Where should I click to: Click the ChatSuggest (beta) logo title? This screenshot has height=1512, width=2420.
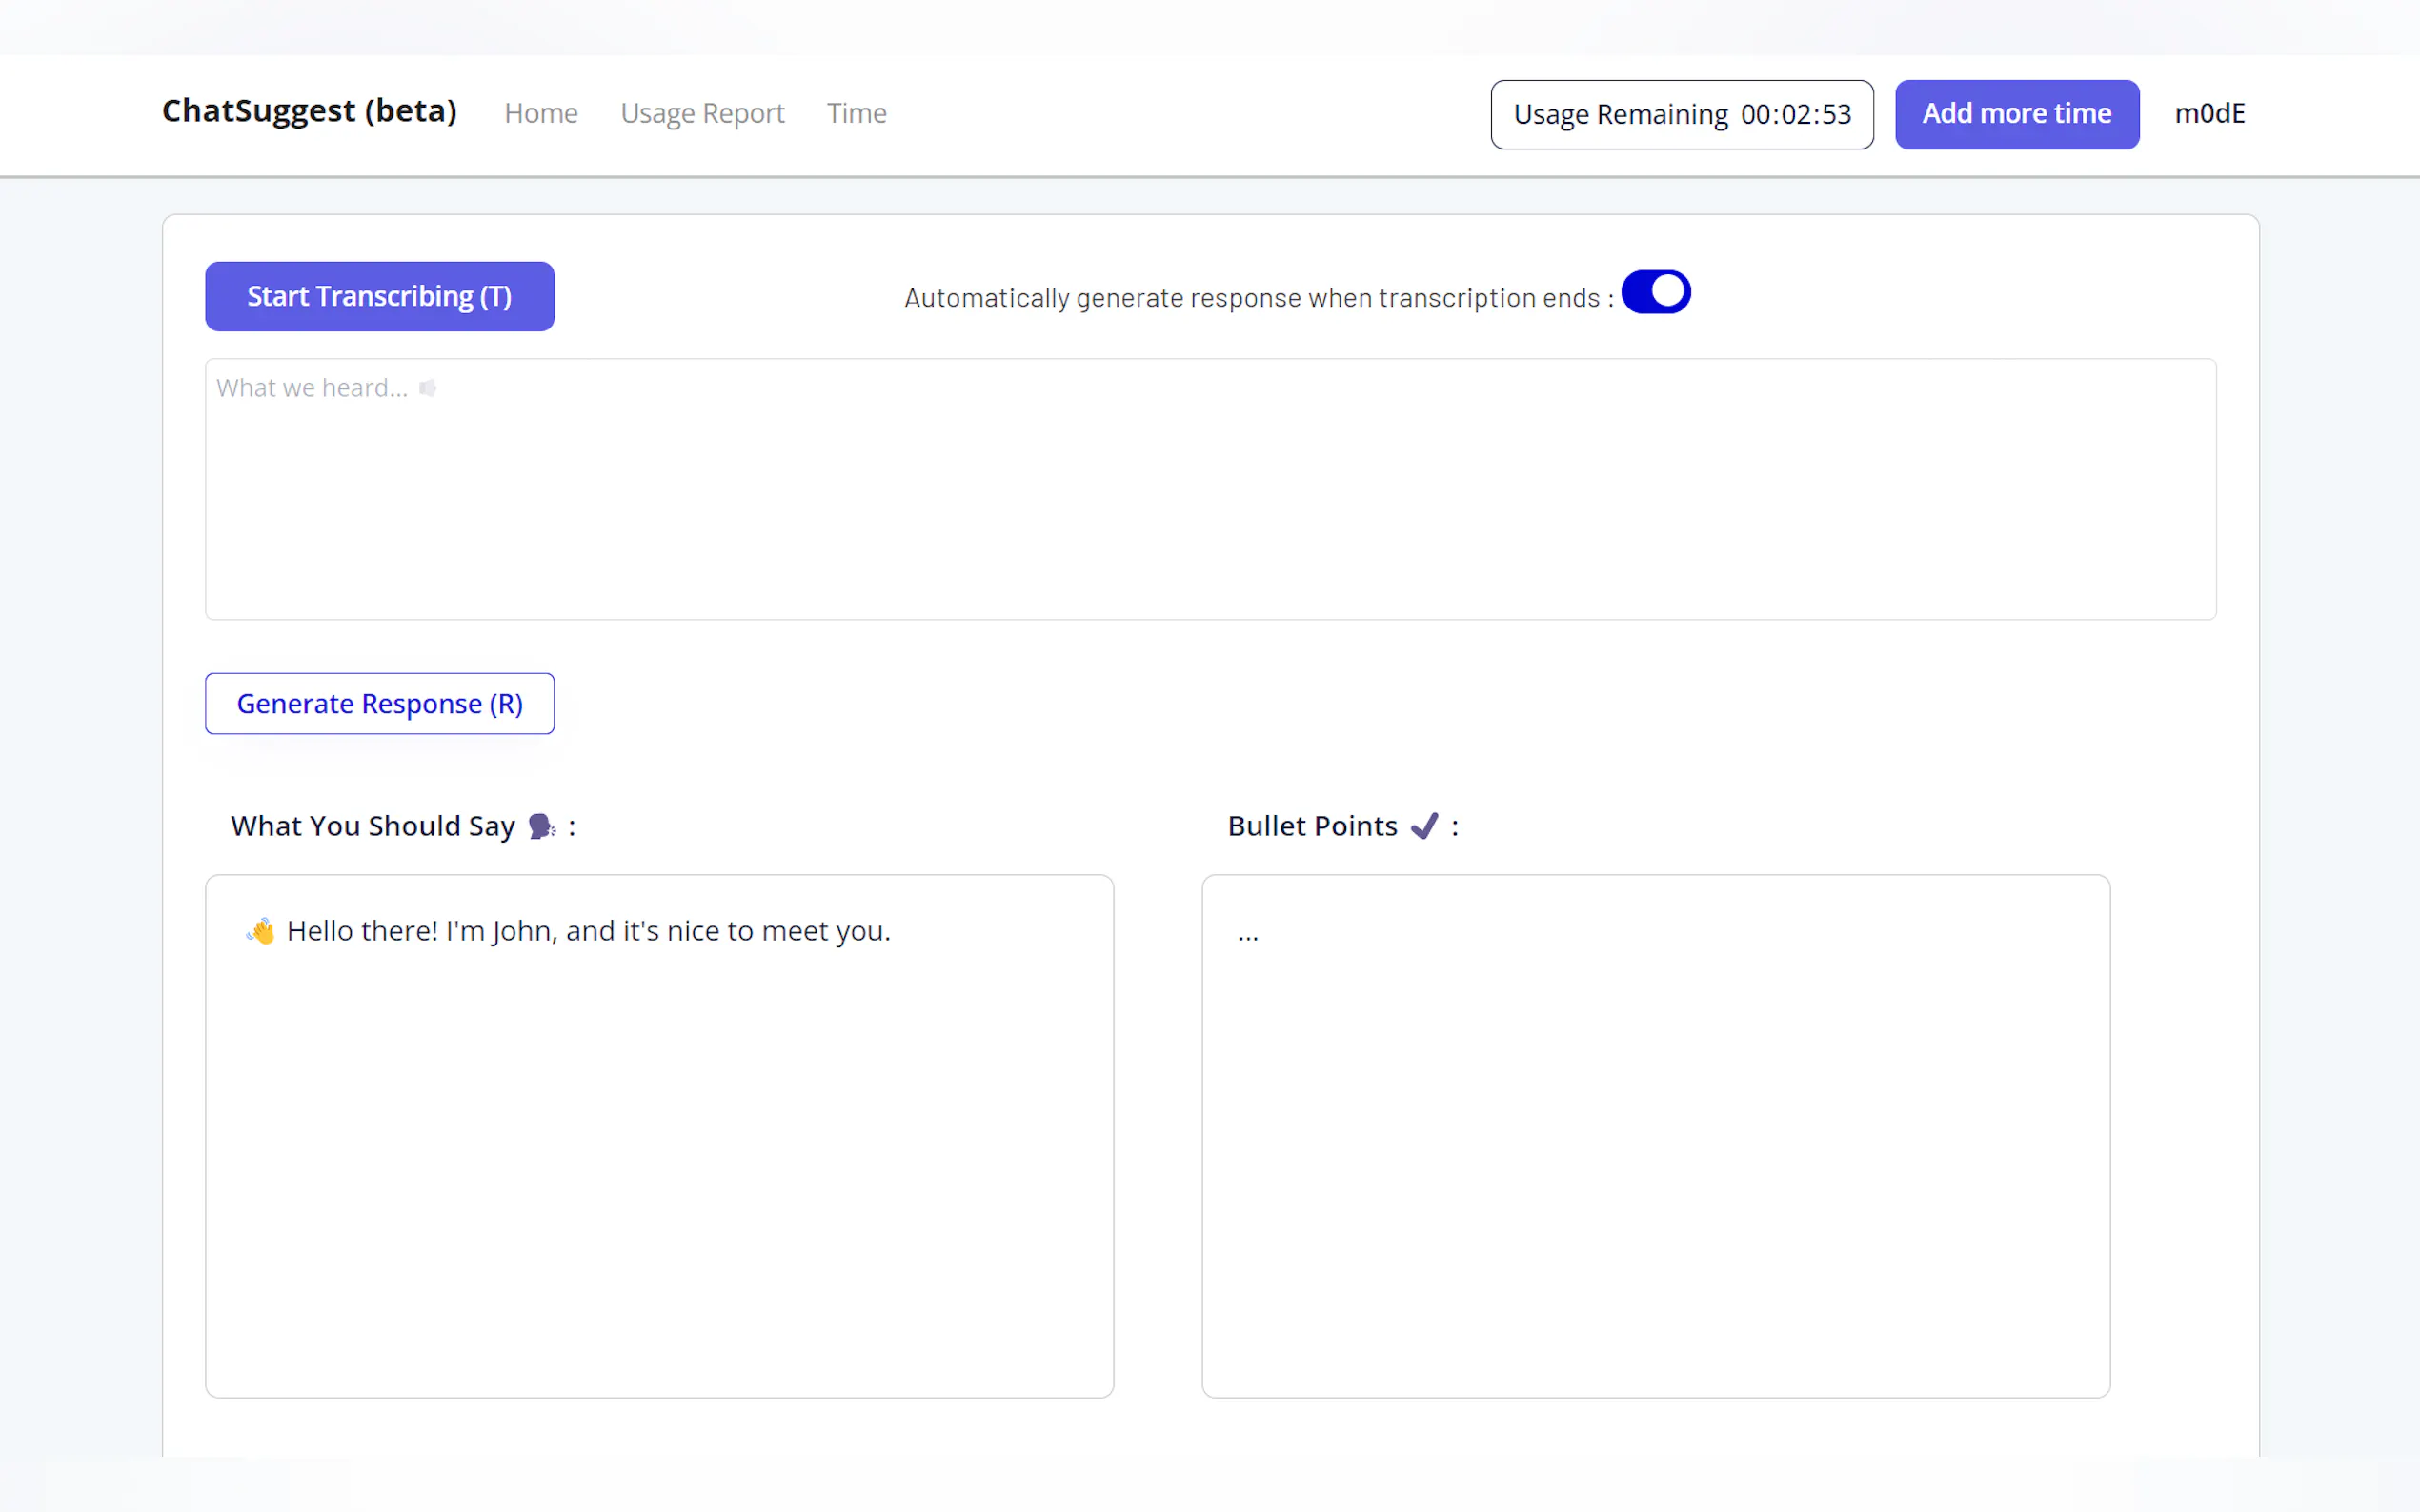[309, 111]
